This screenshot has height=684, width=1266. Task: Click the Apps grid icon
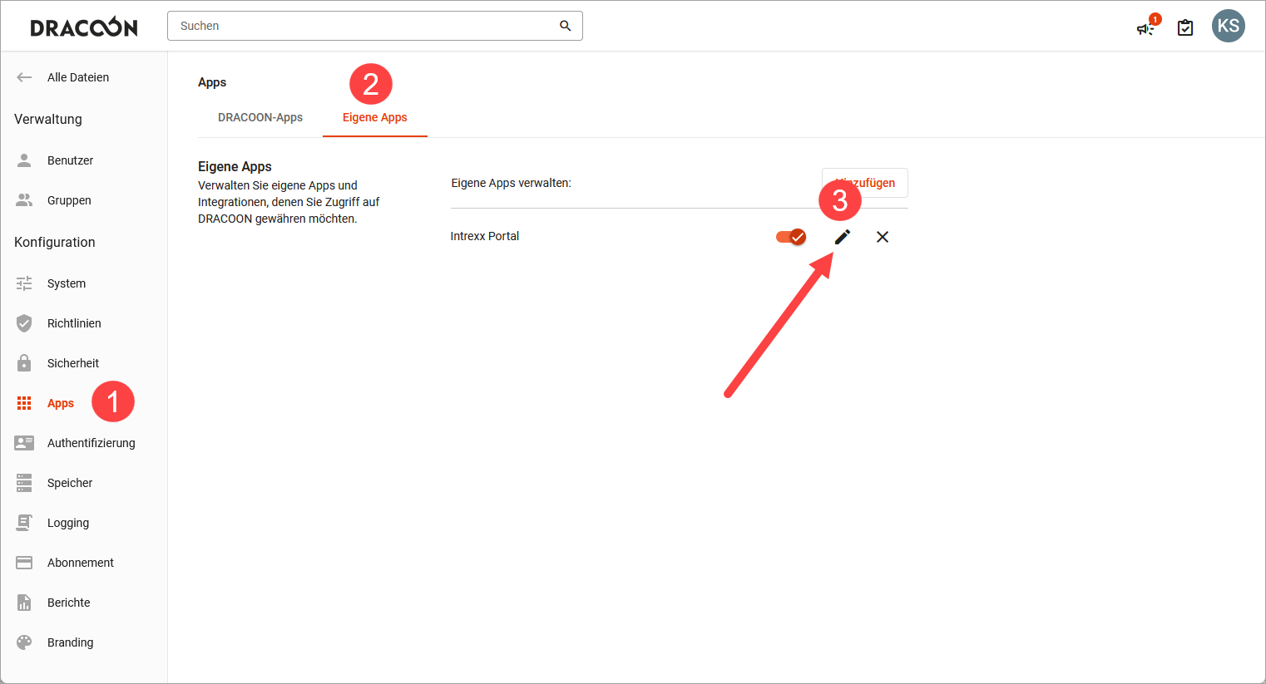pyautogui.click(x=24, y=403)
